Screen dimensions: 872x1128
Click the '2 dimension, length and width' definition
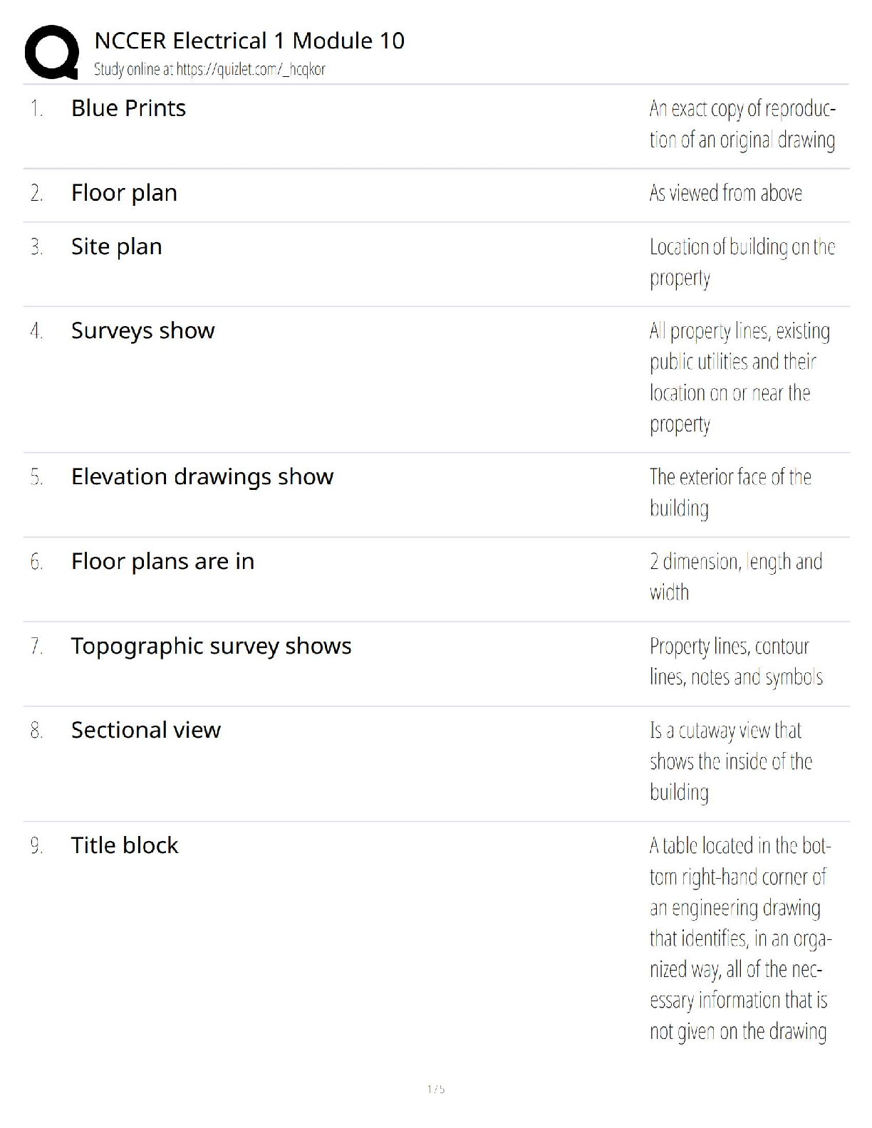[735, 577]
